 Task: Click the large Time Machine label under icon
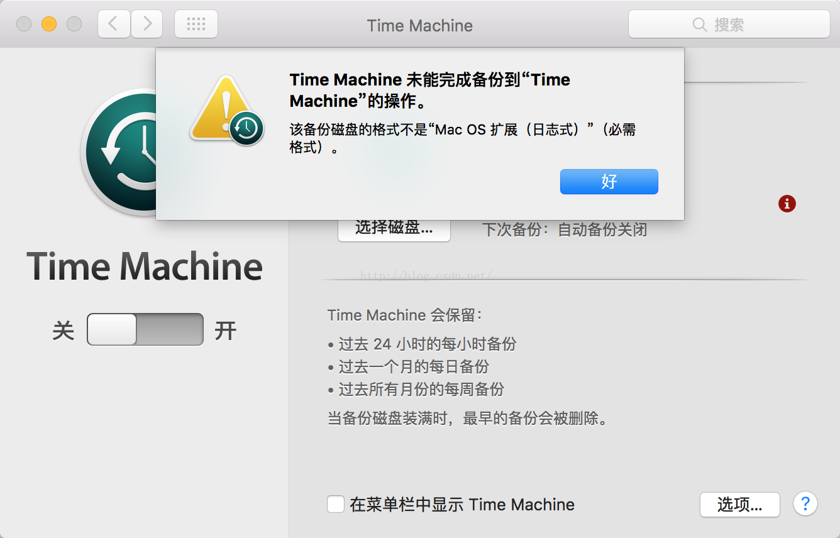[145, 266]
